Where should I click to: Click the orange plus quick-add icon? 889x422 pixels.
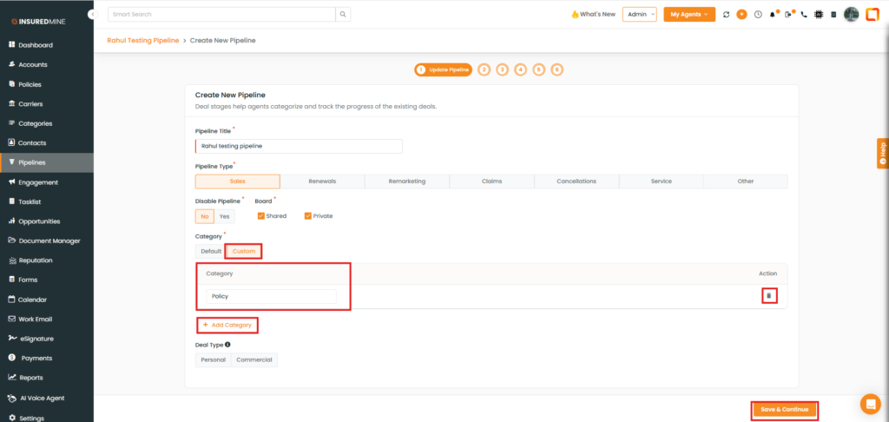point(741,15)
